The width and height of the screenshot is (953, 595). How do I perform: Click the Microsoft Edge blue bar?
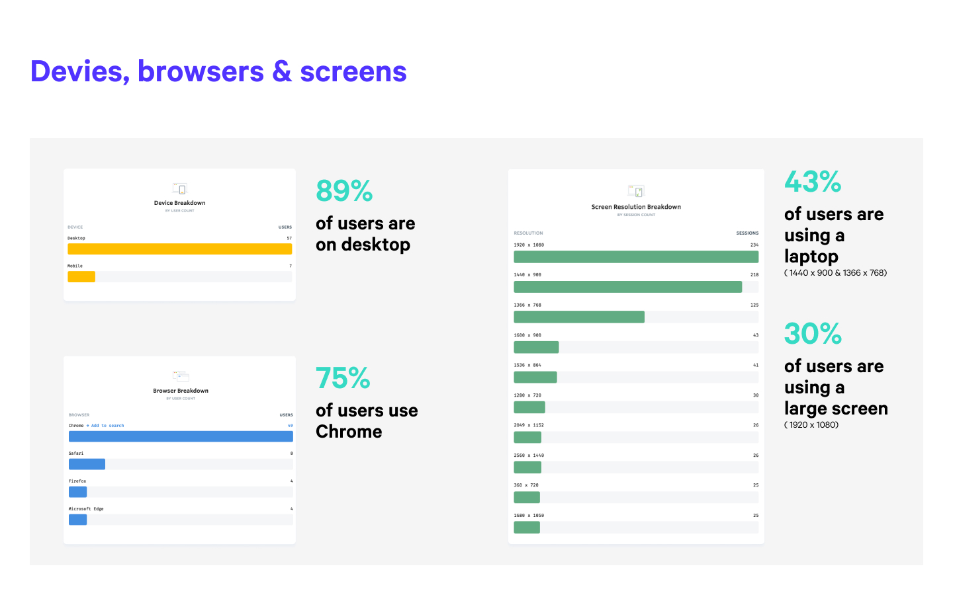(77, 520)
